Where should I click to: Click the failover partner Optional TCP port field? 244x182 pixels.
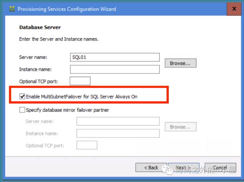point(87,145)
